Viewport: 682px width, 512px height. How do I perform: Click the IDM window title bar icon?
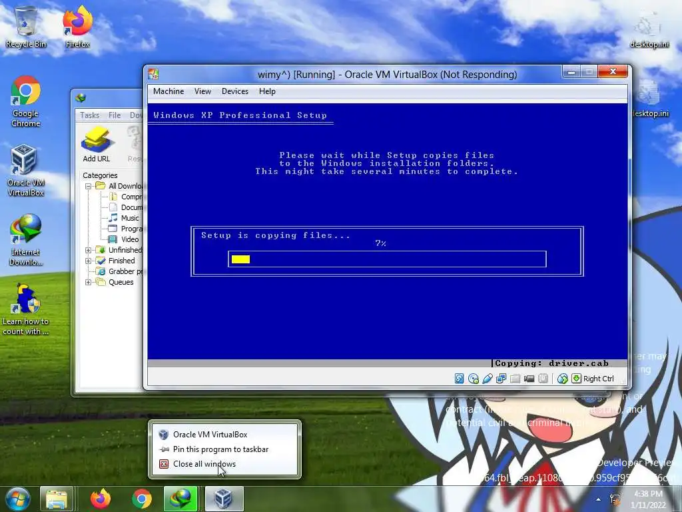coord(81,98)
